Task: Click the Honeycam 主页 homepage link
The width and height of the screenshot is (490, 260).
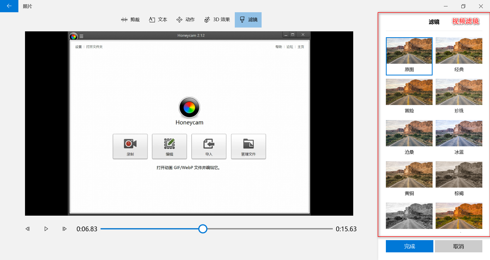Action: click(x=301, y=47)
